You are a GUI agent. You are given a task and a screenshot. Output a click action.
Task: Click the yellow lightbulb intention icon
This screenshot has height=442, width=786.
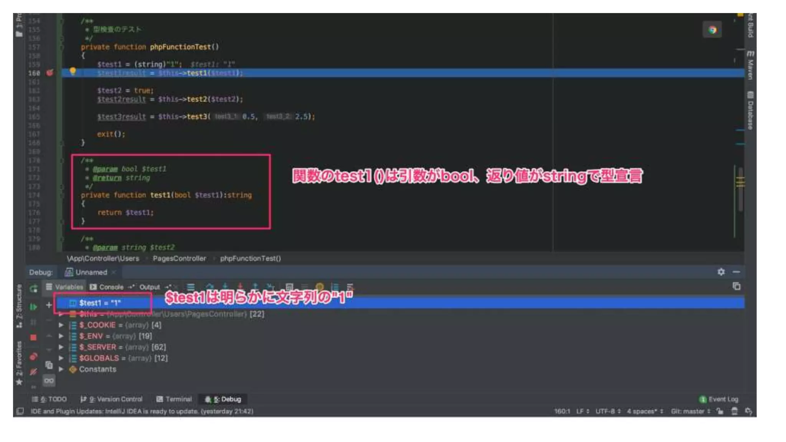73,71
